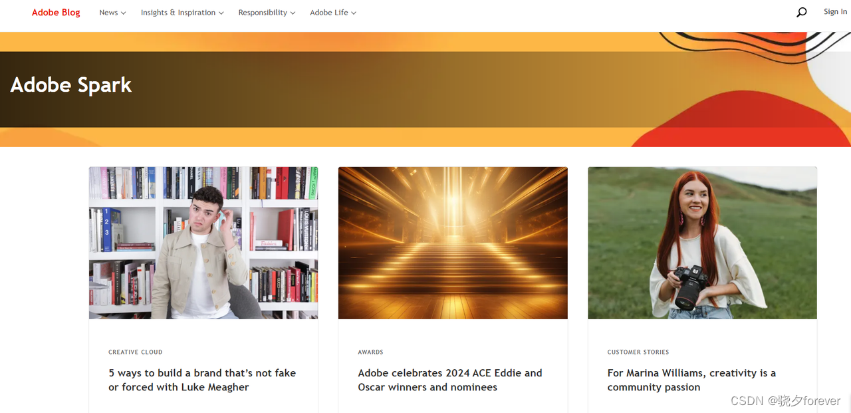This screenshot has width=851, height=413.
Task: Click the Creative Cloud category label
Action: [136, 352]
